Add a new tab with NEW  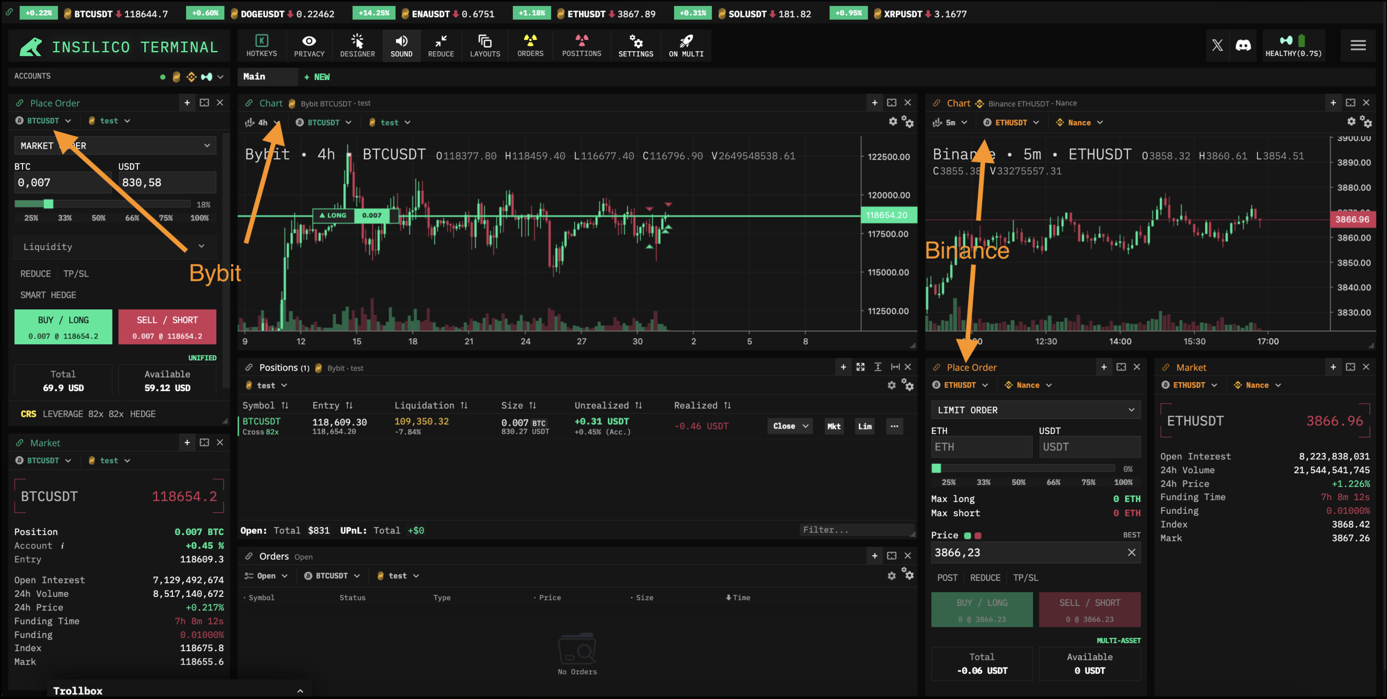316,77
